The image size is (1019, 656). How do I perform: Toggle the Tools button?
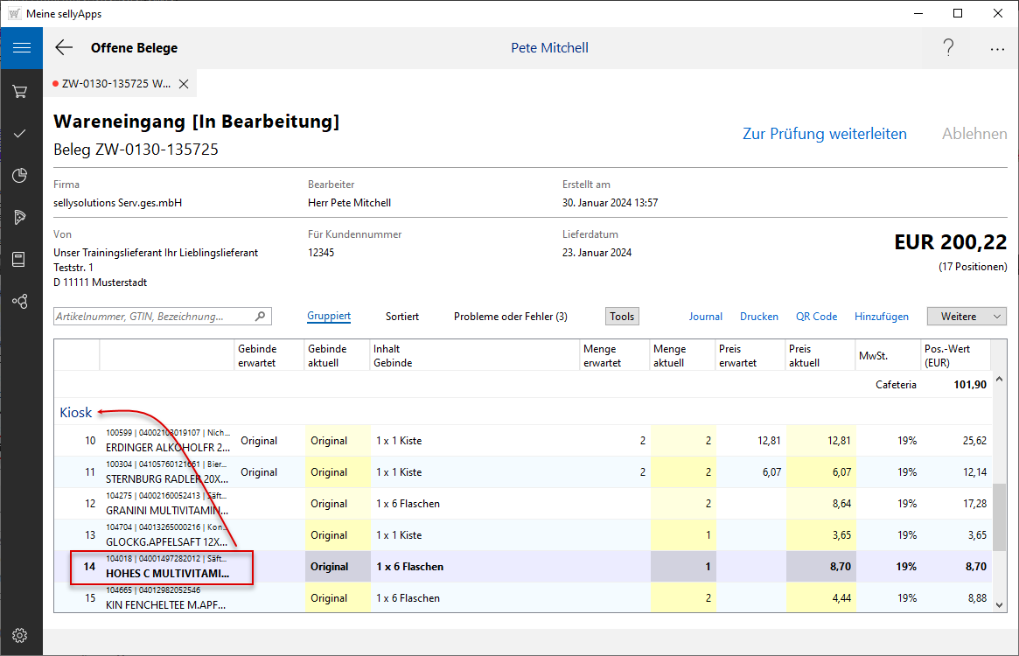[622, 317]
